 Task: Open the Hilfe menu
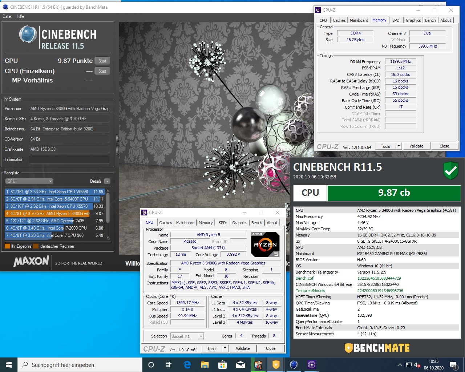point(20,16)
